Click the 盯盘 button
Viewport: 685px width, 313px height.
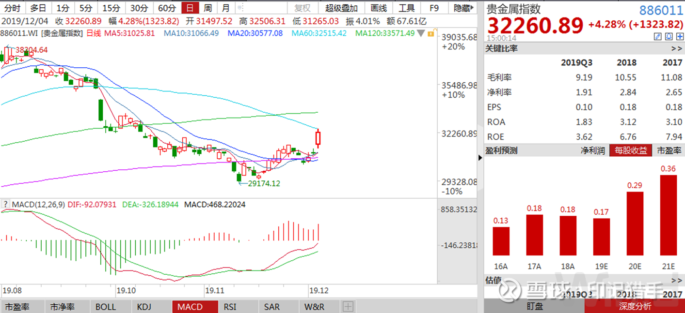[535, 306]
